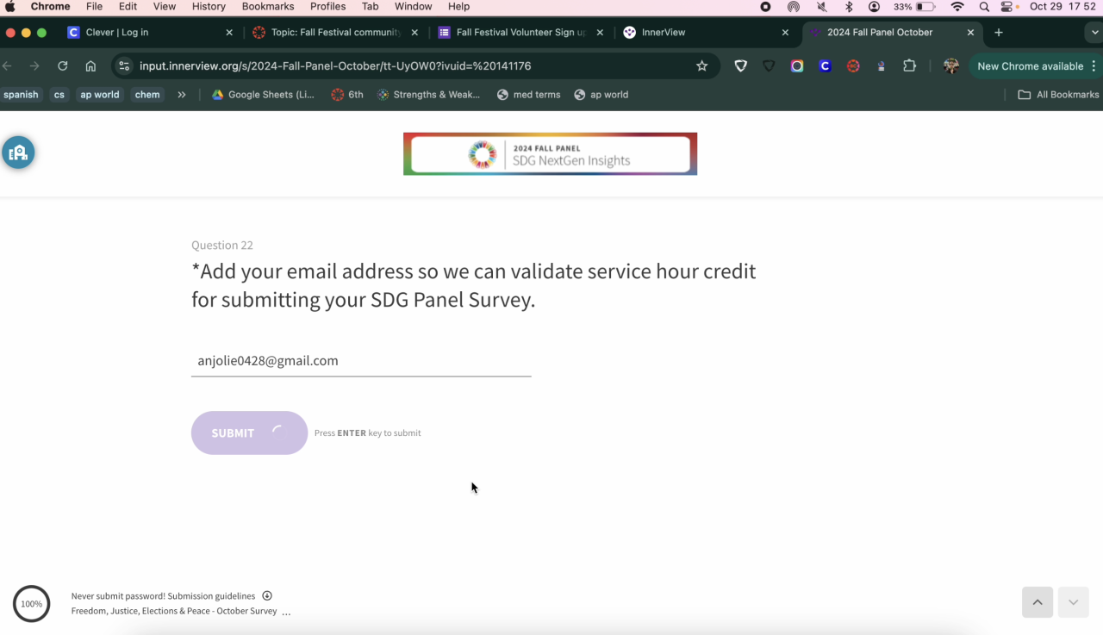Open the tab search dropdown arrow

coord(1094,32)
